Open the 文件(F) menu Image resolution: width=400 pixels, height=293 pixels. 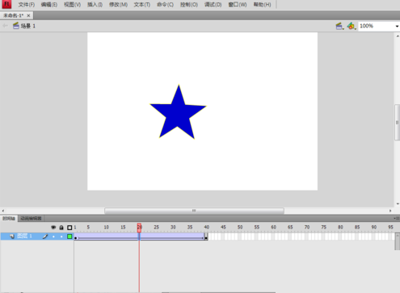pyautogui.click(x=27, y=5)
